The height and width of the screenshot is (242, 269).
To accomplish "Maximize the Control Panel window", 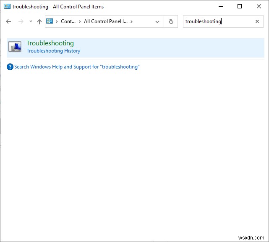I will click(x=240, y=7).
